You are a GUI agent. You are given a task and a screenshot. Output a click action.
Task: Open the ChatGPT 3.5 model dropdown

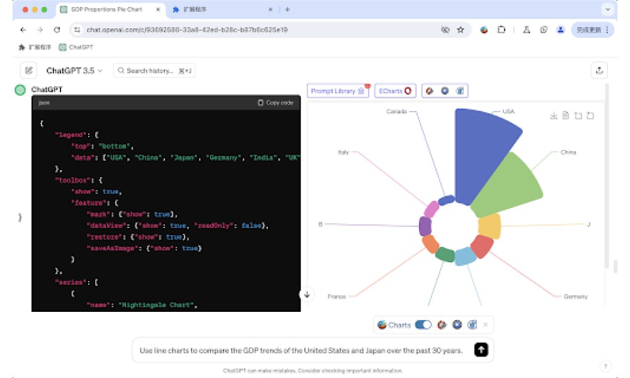click(74, 71)
